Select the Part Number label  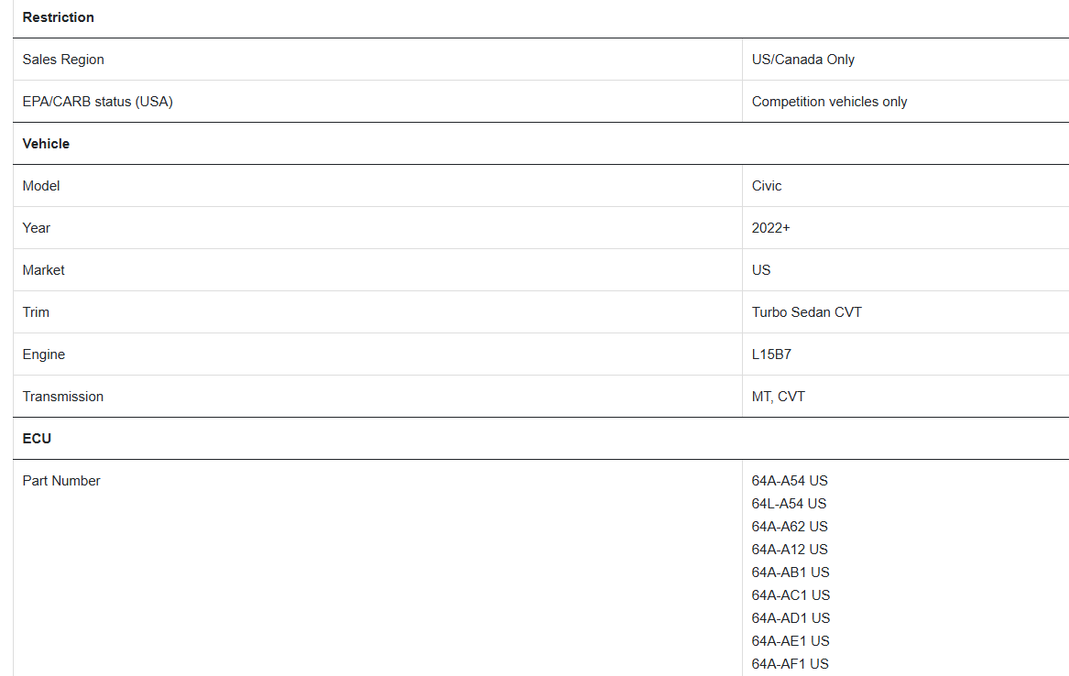coord(61,481)
